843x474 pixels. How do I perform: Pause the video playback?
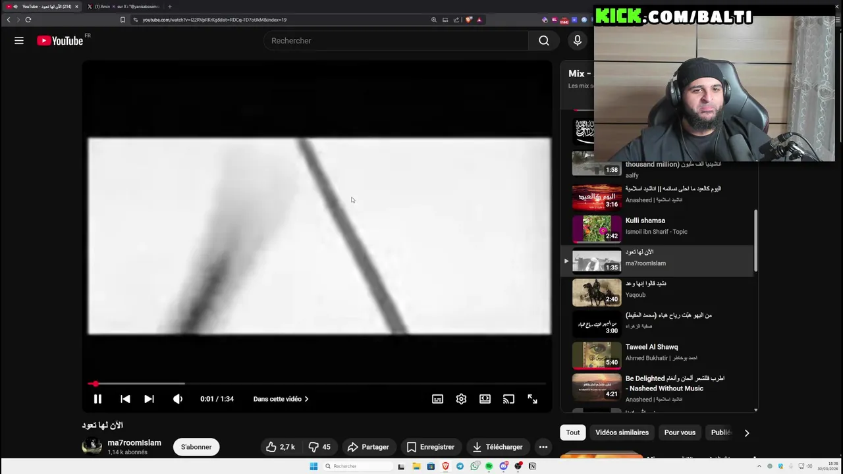[97, 399]
